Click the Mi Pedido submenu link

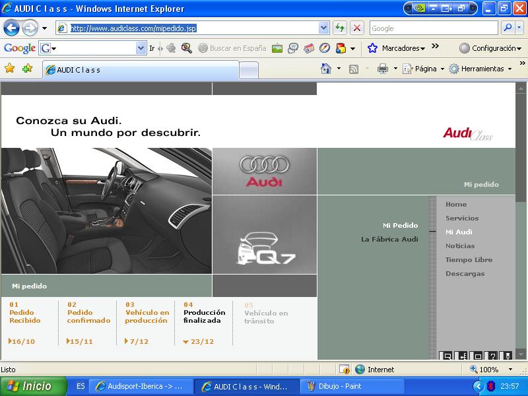pyautogui.click(x=401, y=225)
